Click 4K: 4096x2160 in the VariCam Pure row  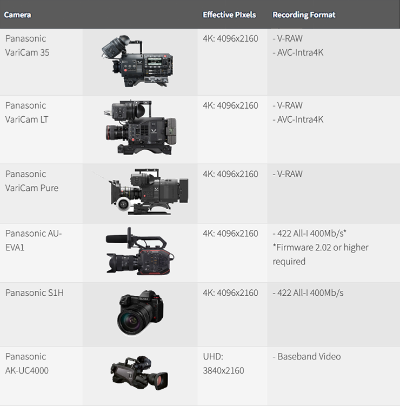230,174
